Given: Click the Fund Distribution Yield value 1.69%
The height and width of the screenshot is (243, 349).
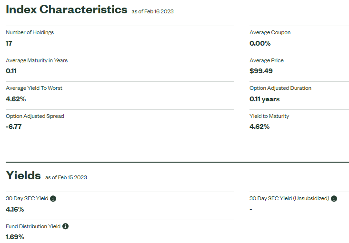Looking at the screenshot, I should click(x=15, y=237).
